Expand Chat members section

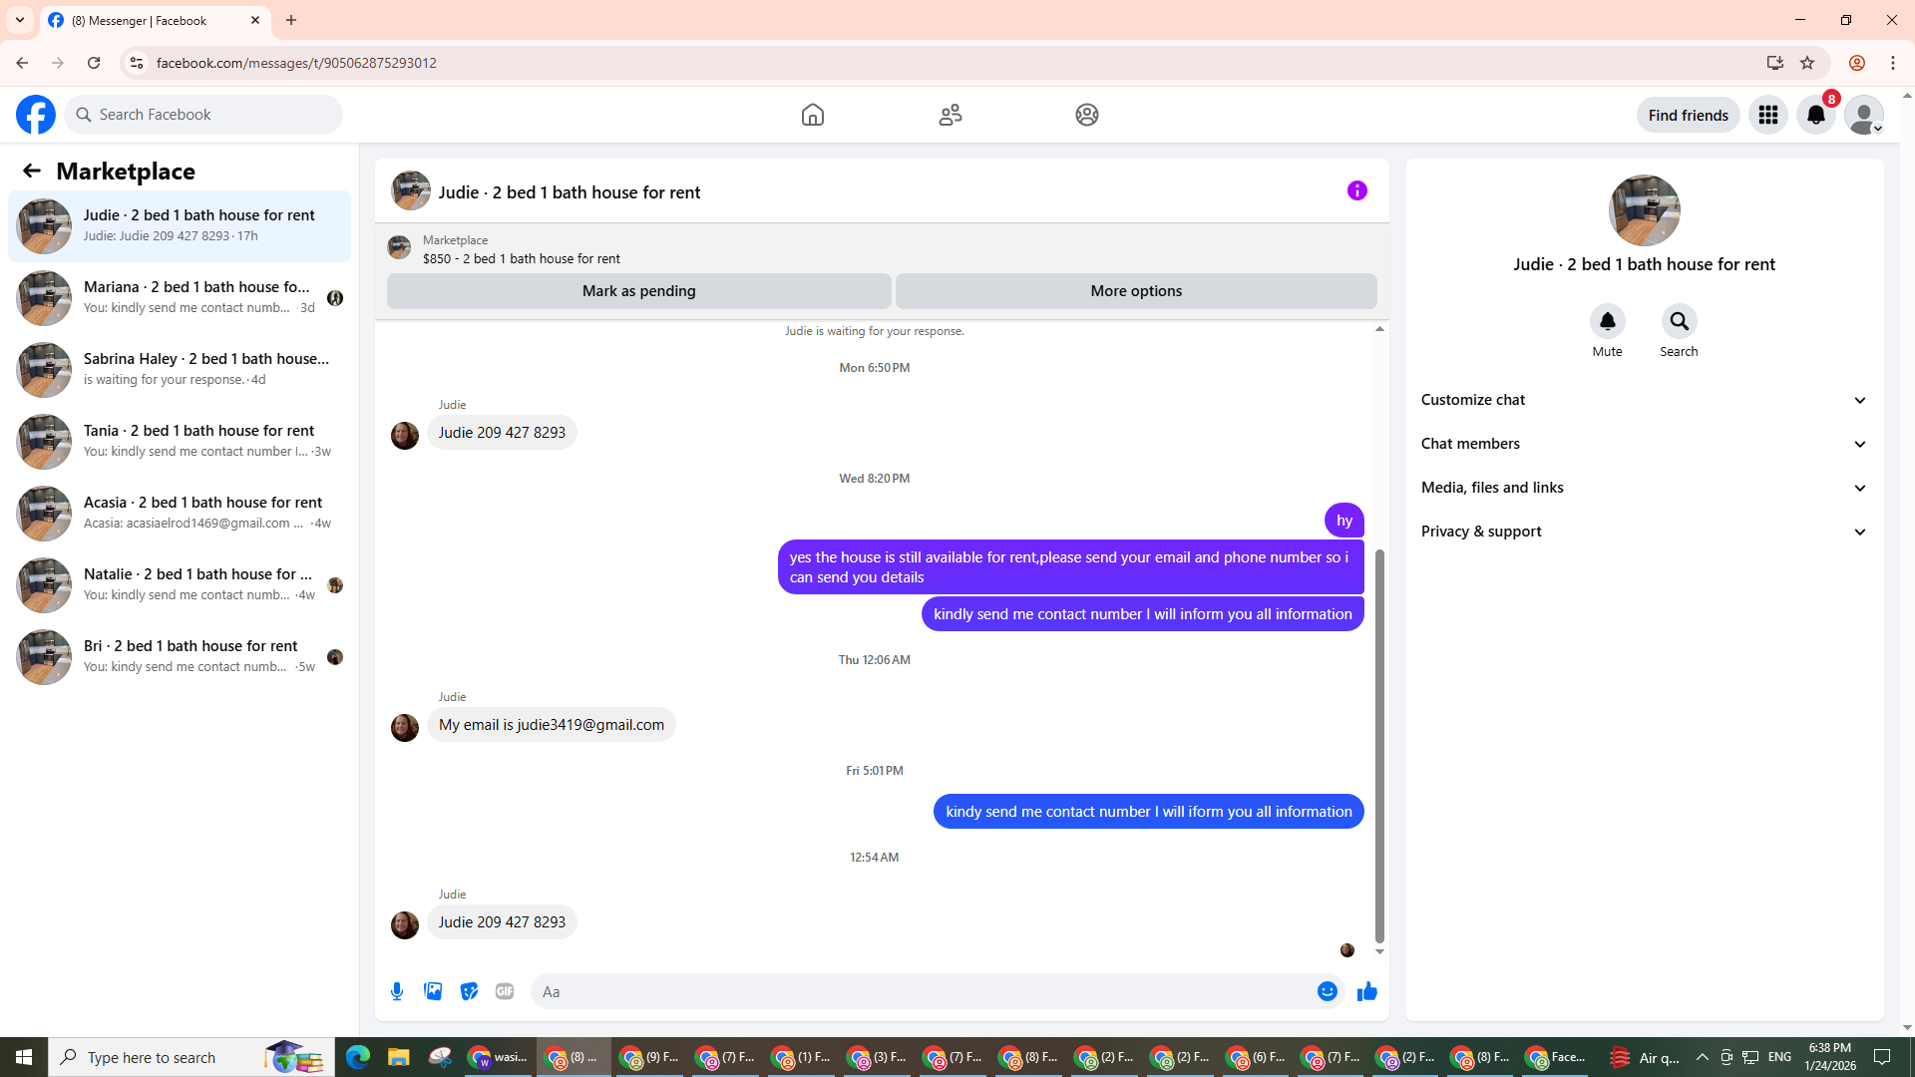pos(1644,444)
